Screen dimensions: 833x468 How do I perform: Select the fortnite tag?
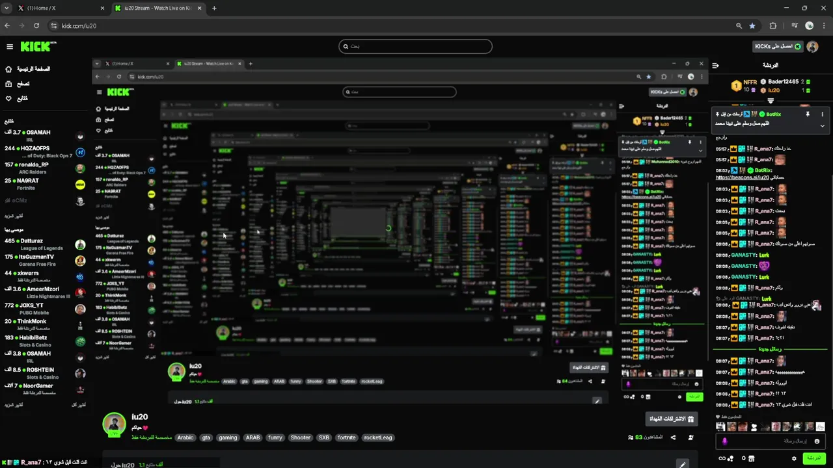coord(347,437)
